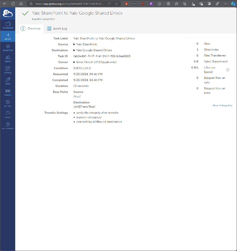This screenshot has height=251, width=237.
Task: Click the Effective Speed help icon
Action: [x=228, y=70]
